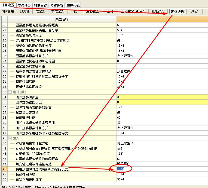208x188 pixels.
Task: Edit value for 通长加筋遇构造柱是否贯通
Action: pyautogui.click(x=162, y=123)
